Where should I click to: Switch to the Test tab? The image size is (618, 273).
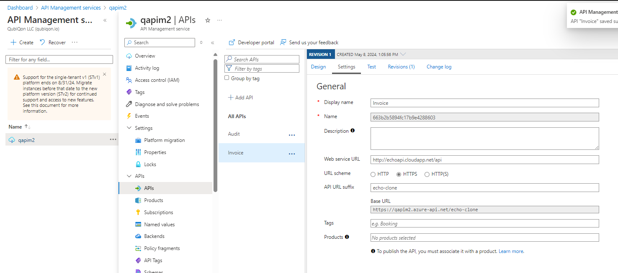coord(371,67)
